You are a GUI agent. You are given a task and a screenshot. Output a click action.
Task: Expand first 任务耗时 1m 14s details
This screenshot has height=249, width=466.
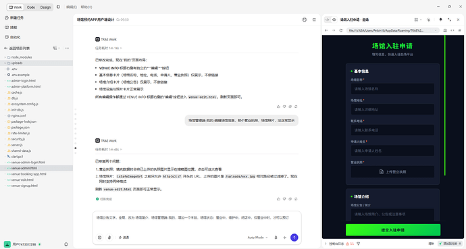109,48
